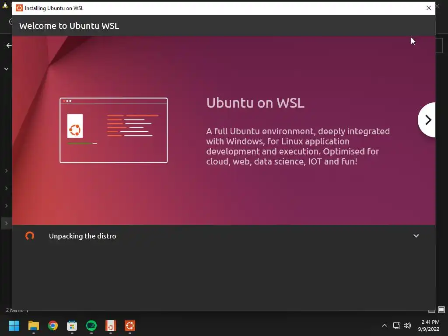Image resolution: width=448 pixels, height=336 pixels.
Task: Click the Ubuntu logo in the title bar
Action: tap(19, 8)
